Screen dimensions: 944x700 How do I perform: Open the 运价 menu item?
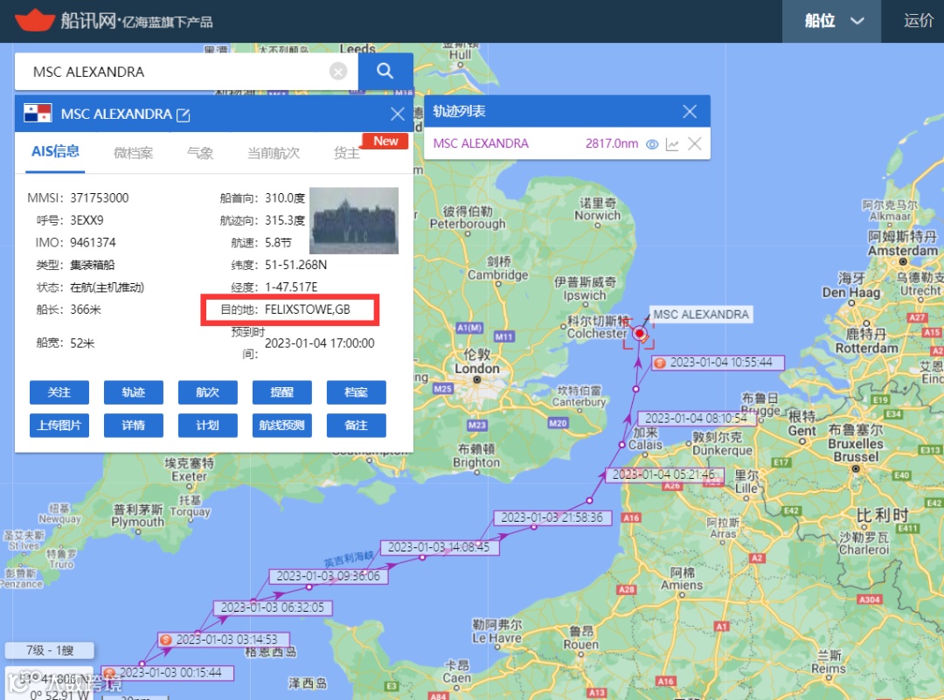pyautogui.click(x=919, y=21)
